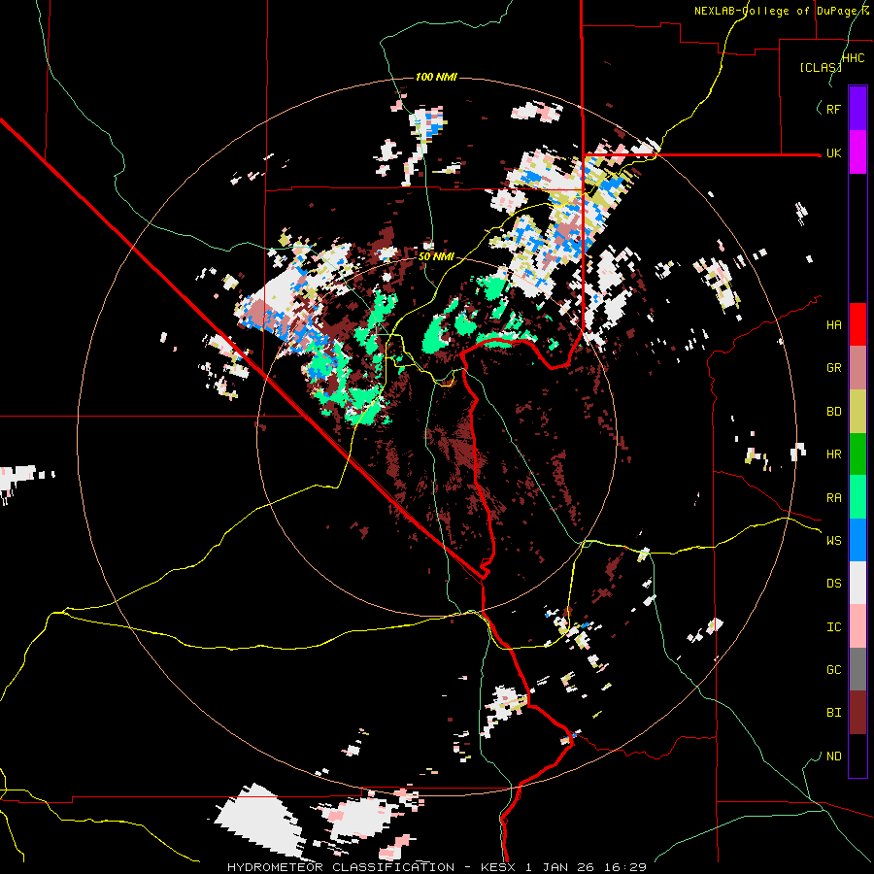This screenshot has height=874, width=874.
Task: Select the WS blue legend swatch
Action: 857,540
